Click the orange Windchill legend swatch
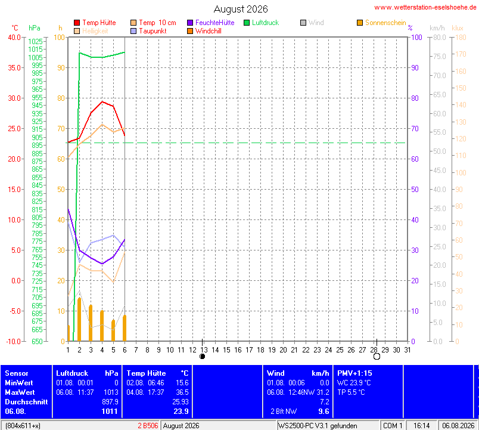 click(x=190, y=31)
